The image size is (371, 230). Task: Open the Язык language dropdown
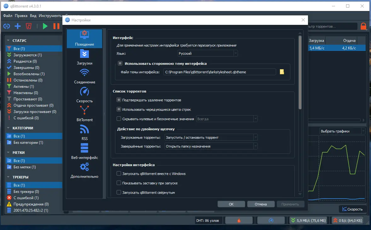point(235,53)
